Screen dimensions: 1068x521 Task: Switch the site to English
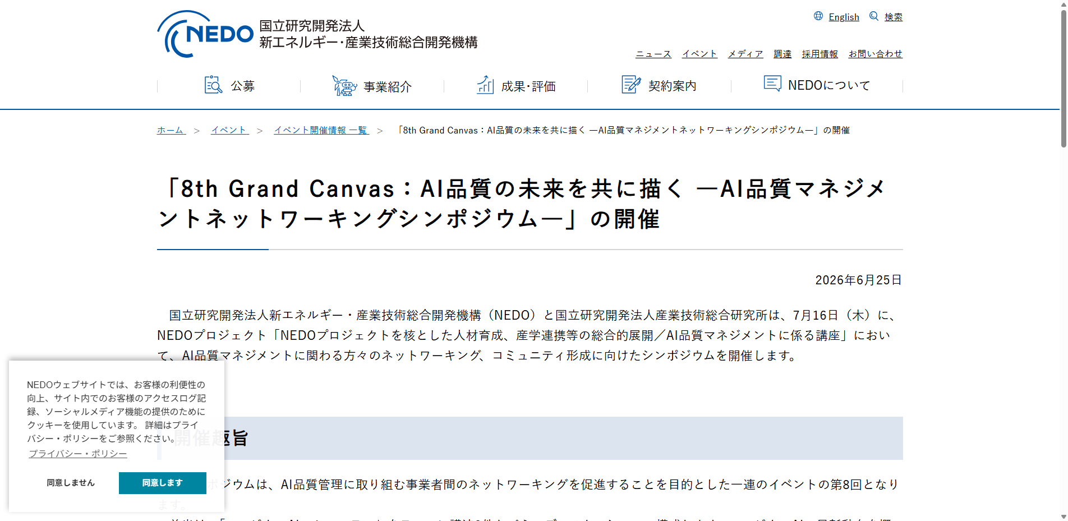[844, 17]
